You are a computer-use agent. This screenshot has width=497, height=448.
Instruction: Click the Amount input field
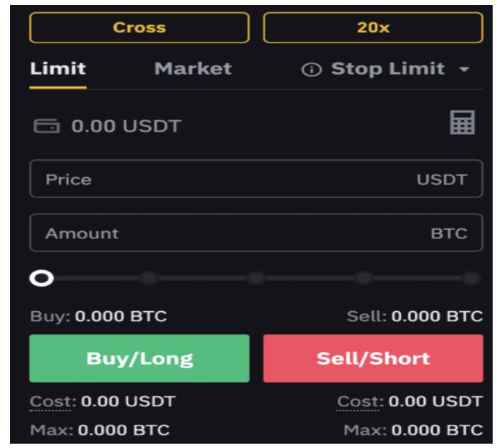(x=256, y=233)
